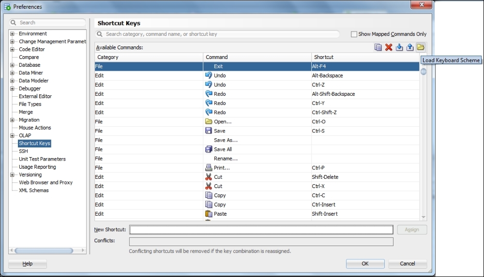Click the magnifier icon in the command search field
The height and width of the screenshot is (277, 484).
(x=99, y=34)
